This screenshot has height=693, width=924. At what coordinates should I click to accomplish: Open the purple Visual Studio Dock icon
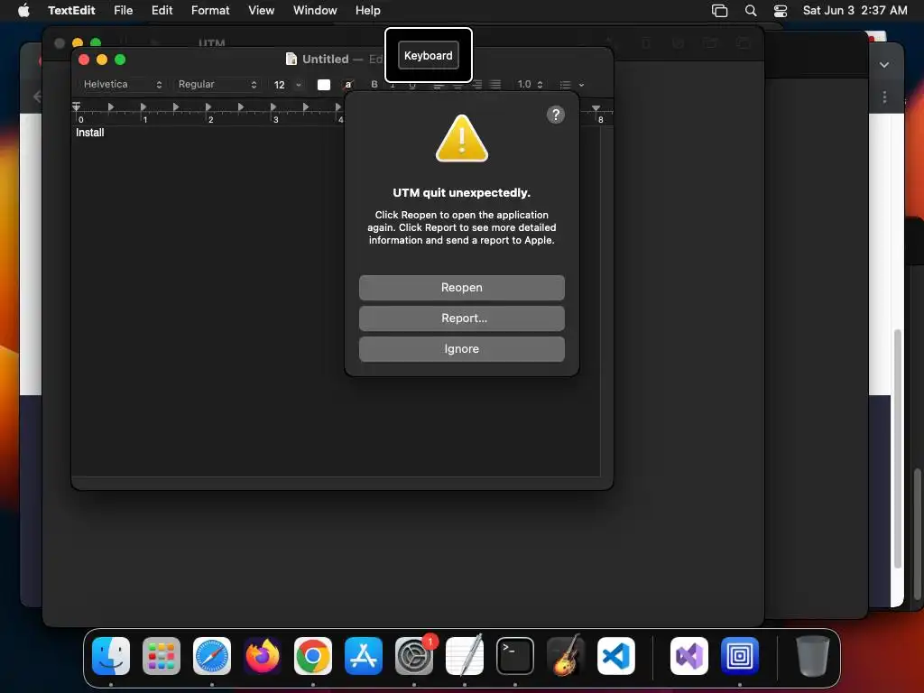(689, 656)
